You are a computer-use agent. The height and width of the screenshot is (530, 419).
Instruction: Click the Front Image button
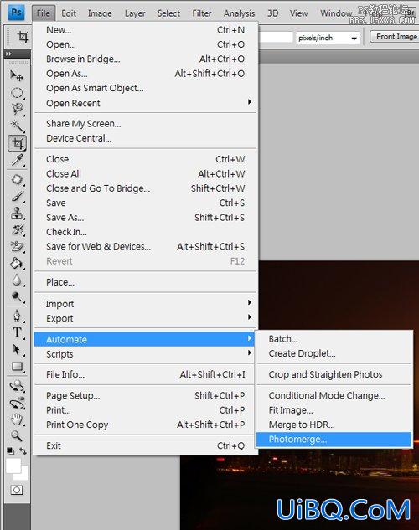pyautogui.click(x=395, y=37)
